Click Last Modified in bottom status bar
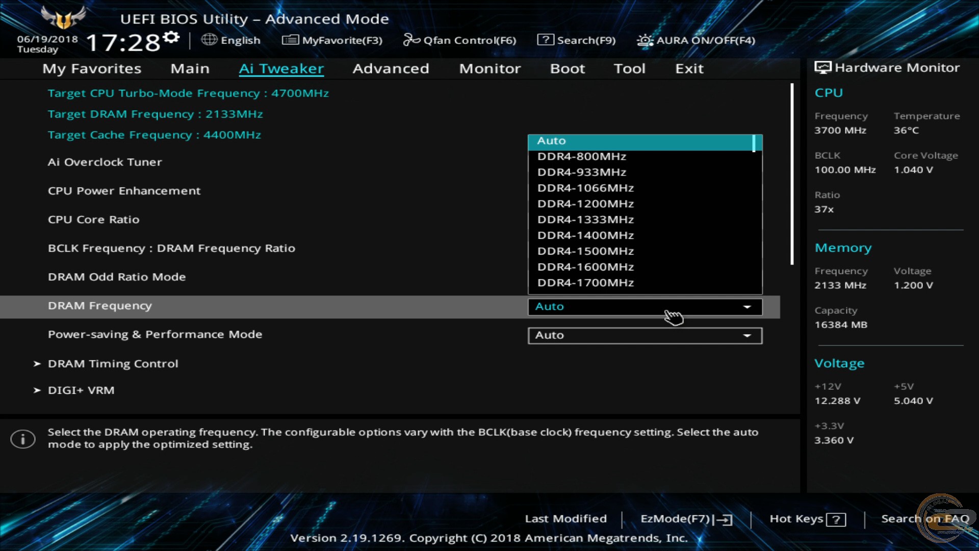This screenshot has width=979, height=551. [x=565, y=518]
